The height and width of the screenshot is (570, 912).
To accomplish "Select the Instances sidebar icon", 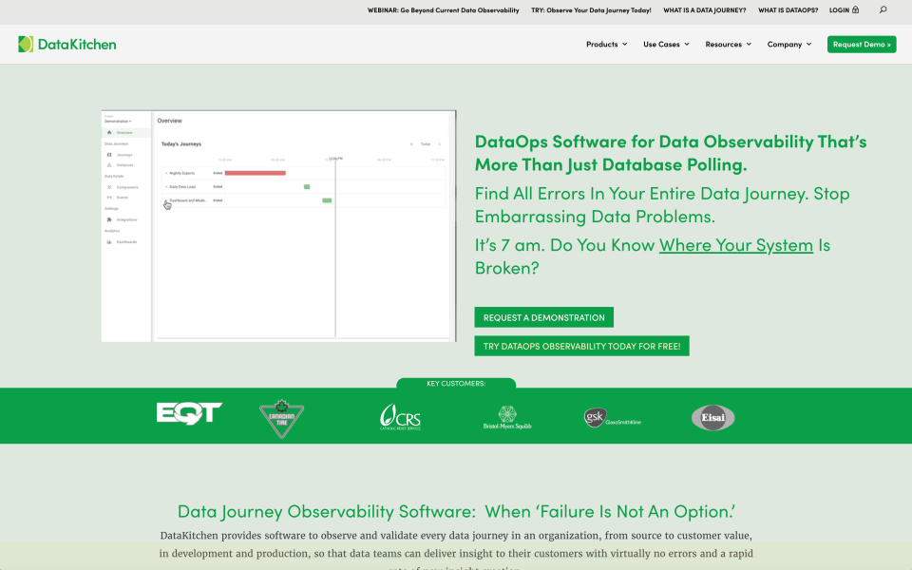I will [x=108, y=163].
